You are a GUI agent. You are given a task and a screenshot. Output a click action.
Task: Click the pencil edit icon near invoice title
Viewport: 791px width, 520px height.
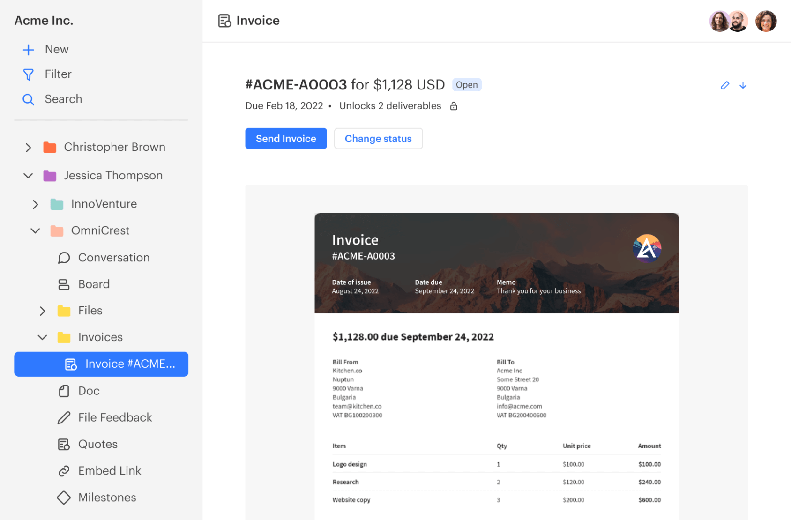coord(725,85)
